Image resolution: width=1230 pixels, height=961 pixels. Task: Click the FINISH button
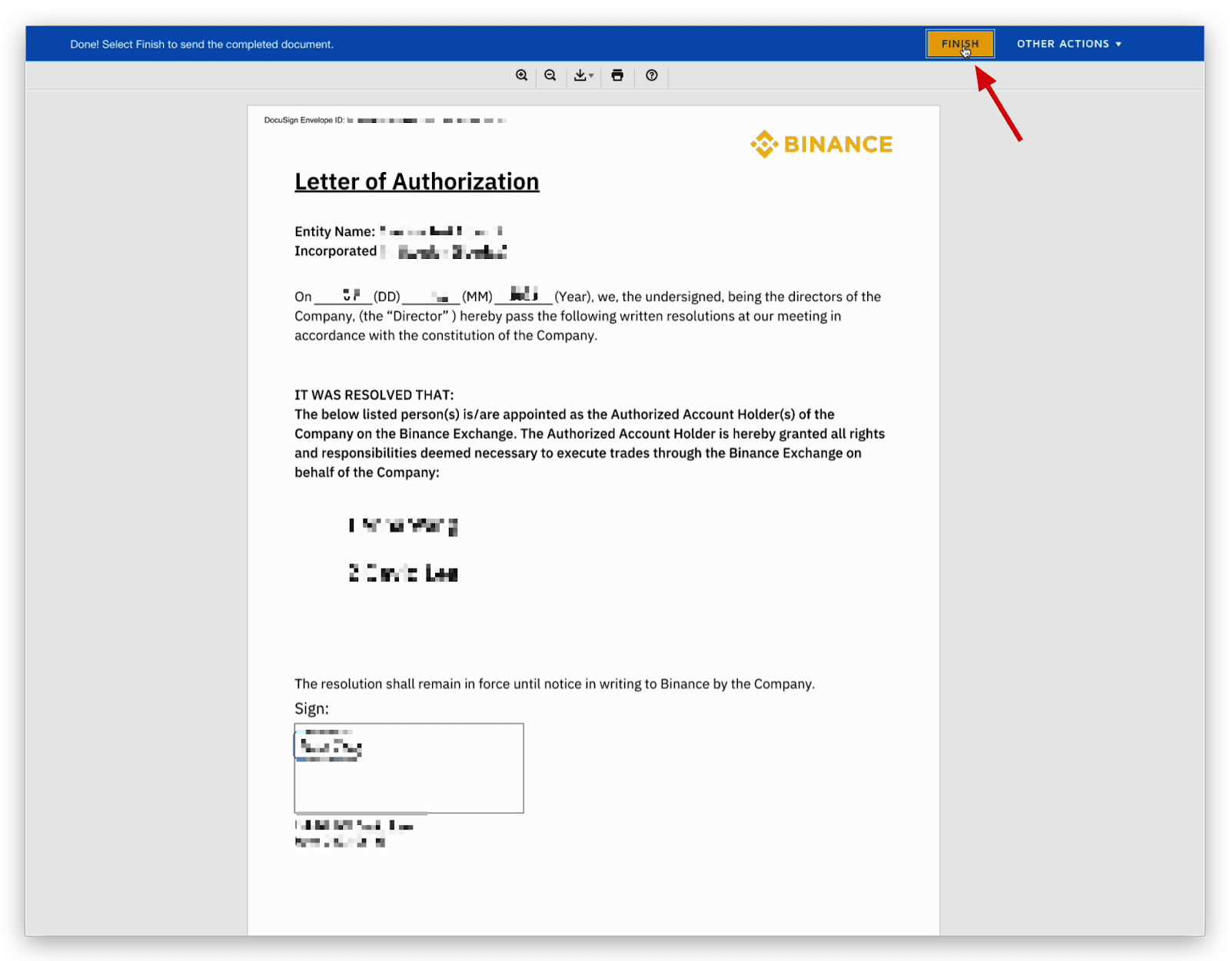[x=959, y=44]
